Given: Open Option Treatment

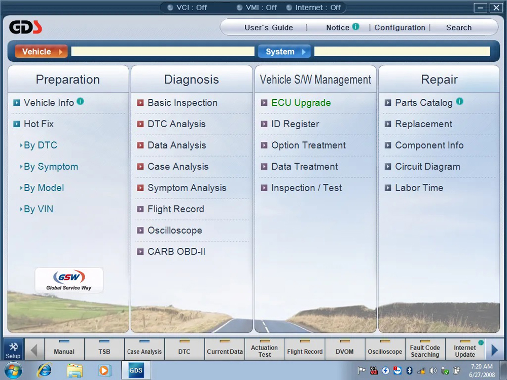Looking at the screenshot, I should point(308,145).
